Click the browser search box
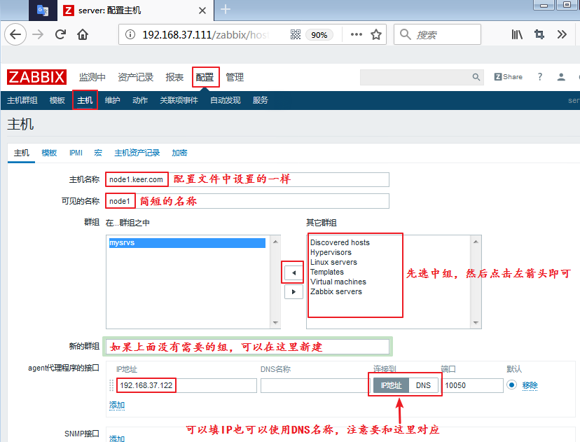Screen dimensions: 580x442 pyautogui.click(x=437, y=34)
